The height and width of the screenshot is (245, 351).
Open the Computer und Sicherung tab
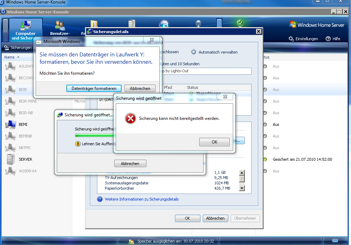pos(25,30)
